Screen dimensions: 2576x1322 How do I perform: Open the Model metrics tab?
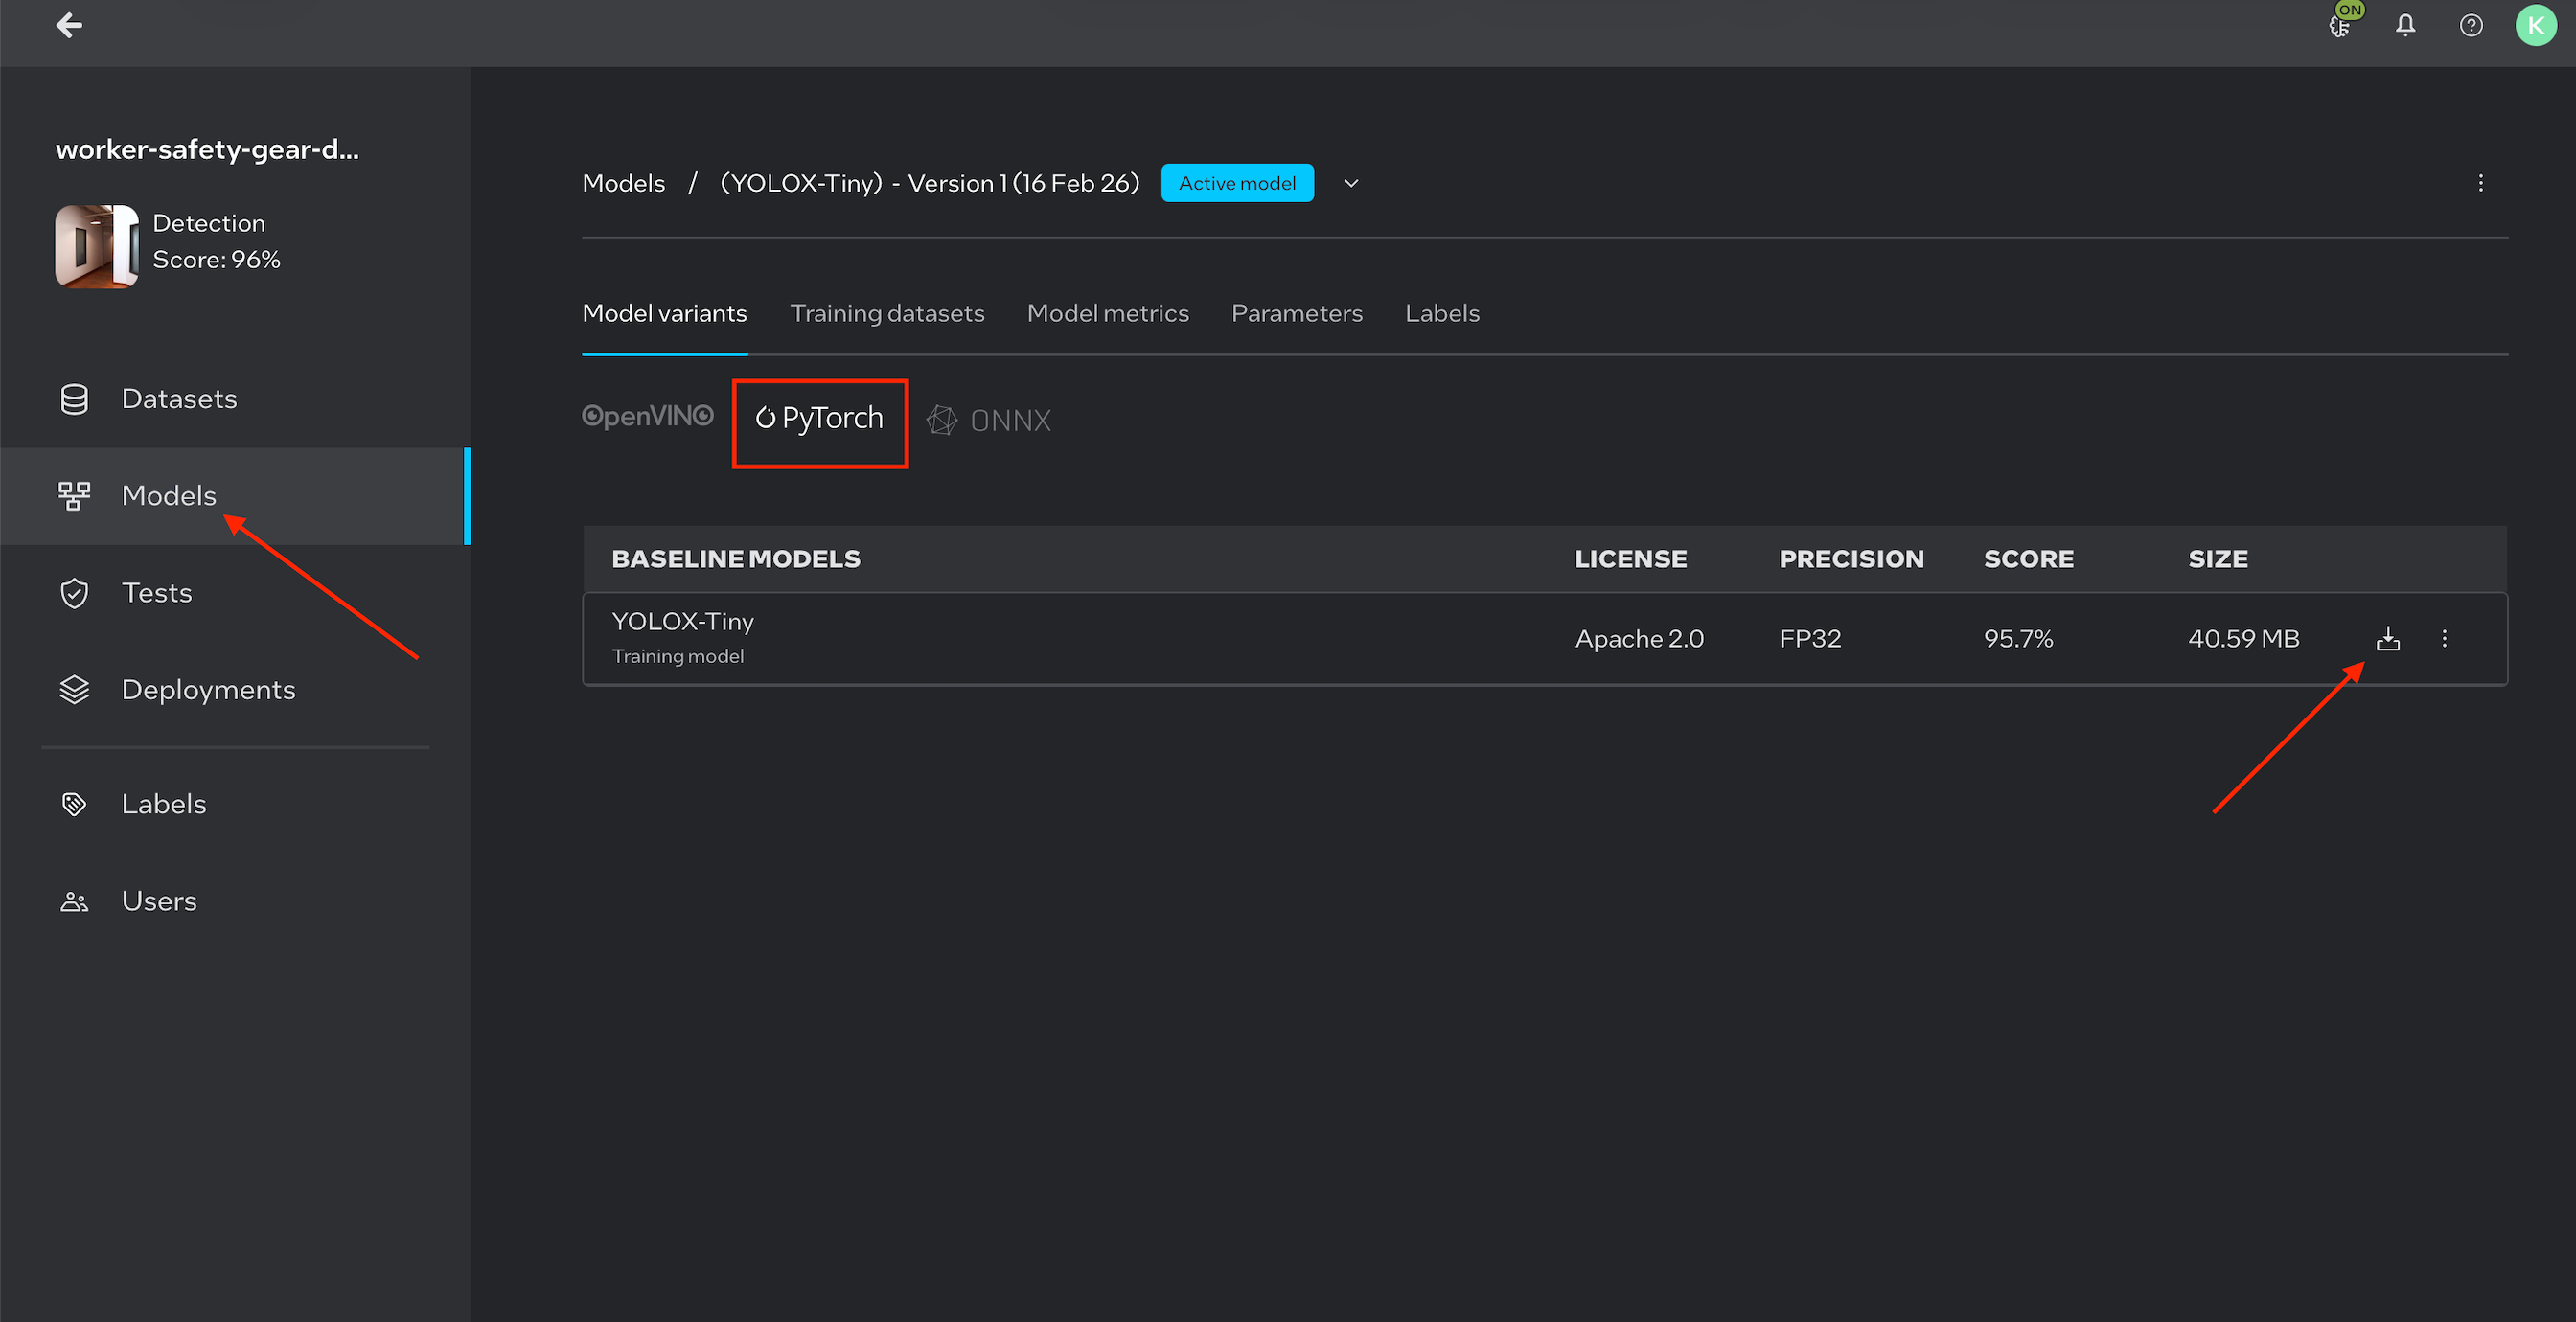tap(1107, 313)
